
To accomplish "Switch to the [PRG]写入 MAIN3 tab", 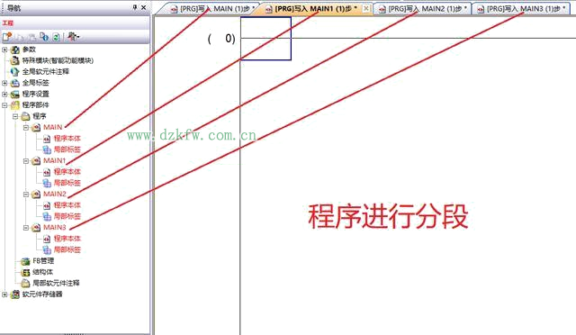I will [521, 8].
